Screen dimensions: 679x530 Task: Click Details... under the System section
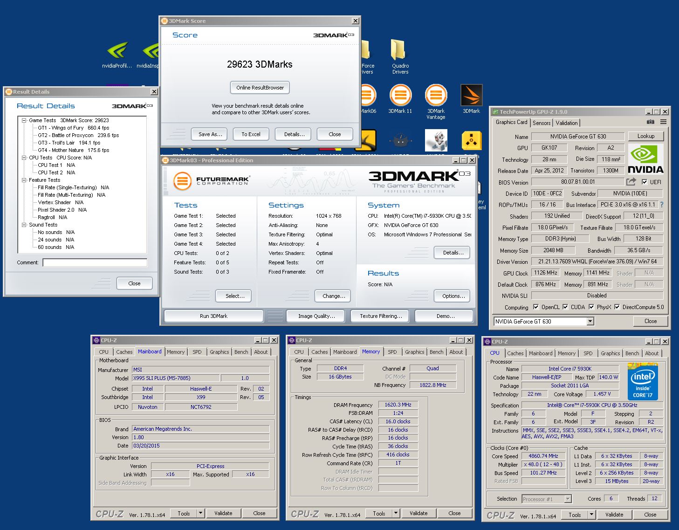(x=453, y=253)
